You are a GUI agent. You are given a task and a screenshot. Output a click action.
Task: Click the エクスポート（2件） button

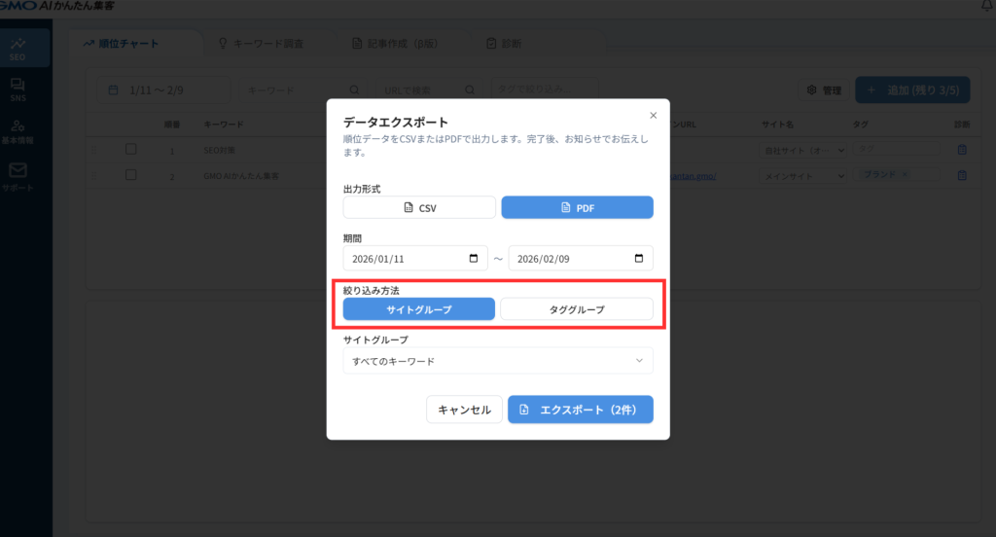point(580,410)
